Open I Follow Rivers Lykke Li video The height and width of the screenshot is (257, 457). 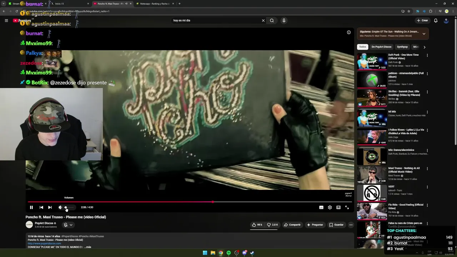coord(372,136)
